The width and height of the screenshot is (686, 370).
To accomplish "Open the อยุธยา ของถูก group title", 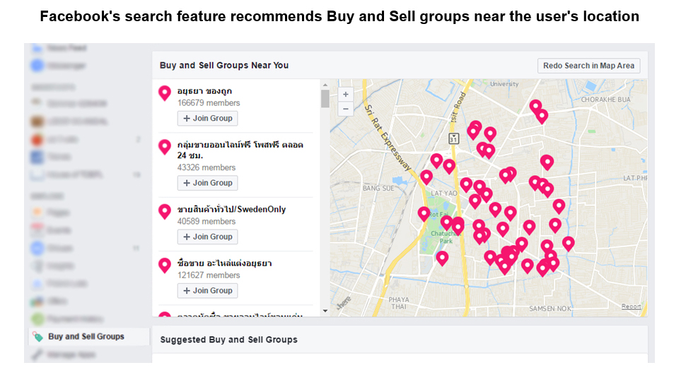I will 204,91.
